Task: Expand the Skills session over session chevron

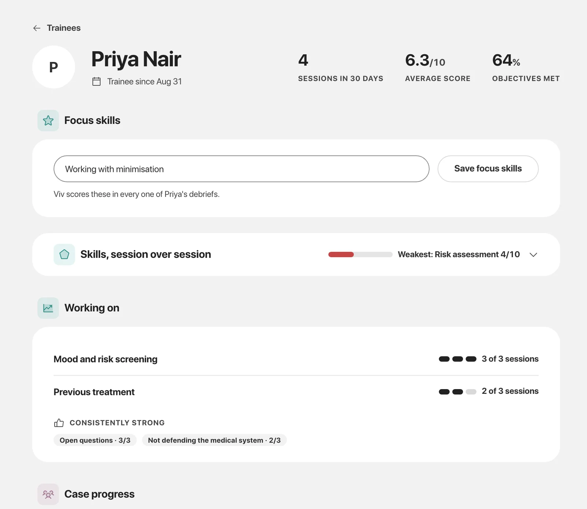Action: (533, 254)
